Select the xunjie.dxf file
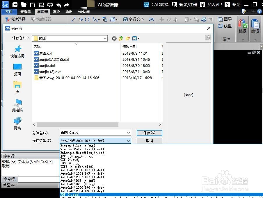The height and width of the screenshot is (198, 263). click(47, 65)
